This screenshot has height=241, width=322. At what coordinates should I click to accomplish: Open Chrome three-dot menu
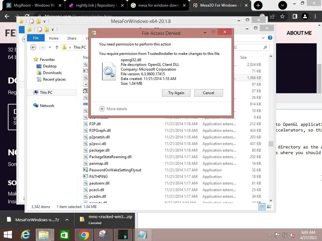(315, 16)
